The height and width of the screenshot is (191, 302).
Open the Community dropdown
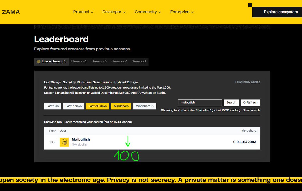point(148,12)
